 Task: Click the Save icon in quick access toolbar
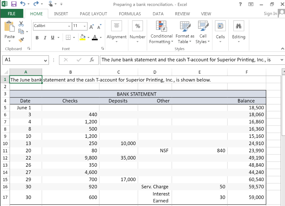[x=13, y=4]
